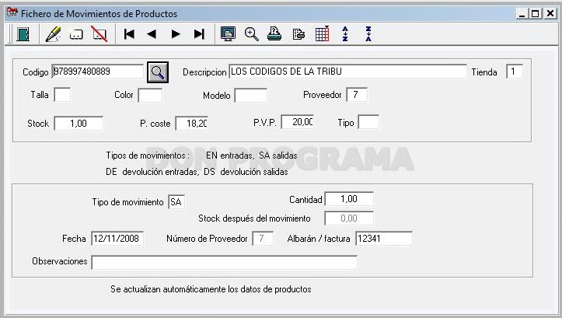Click the product lookup button beside Codigo
The image size is (562, 318).
tap(158, 72)
